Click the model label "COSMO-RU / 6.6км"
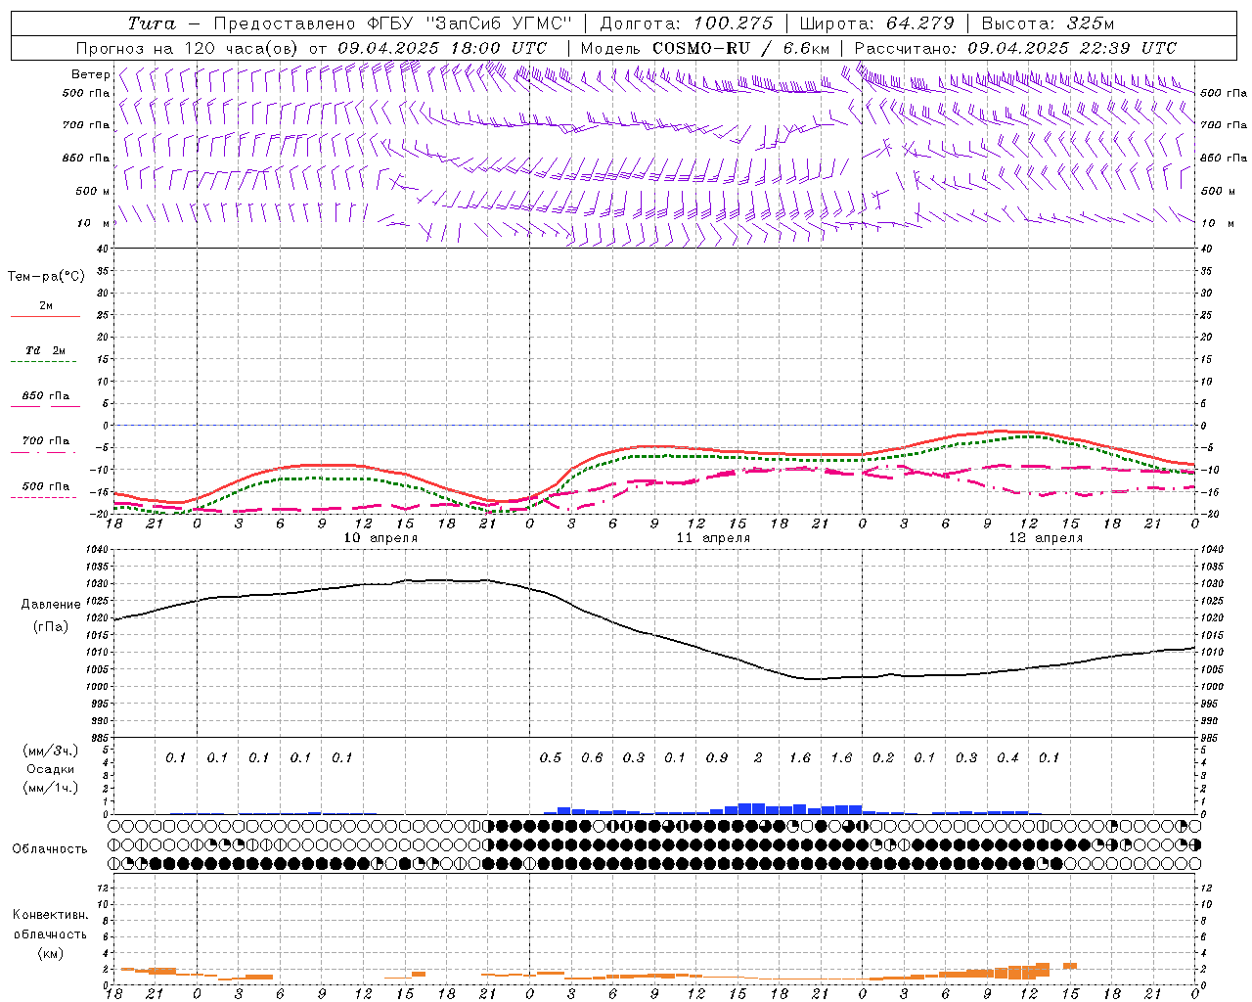 tap(740, 48)
